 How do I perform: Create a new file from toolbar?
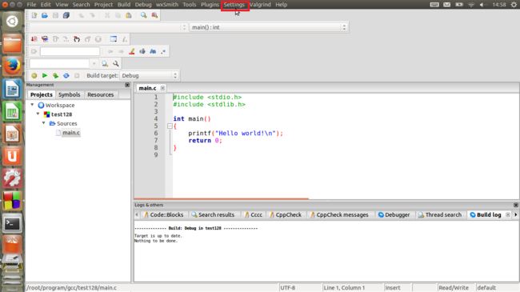[34, 15]
